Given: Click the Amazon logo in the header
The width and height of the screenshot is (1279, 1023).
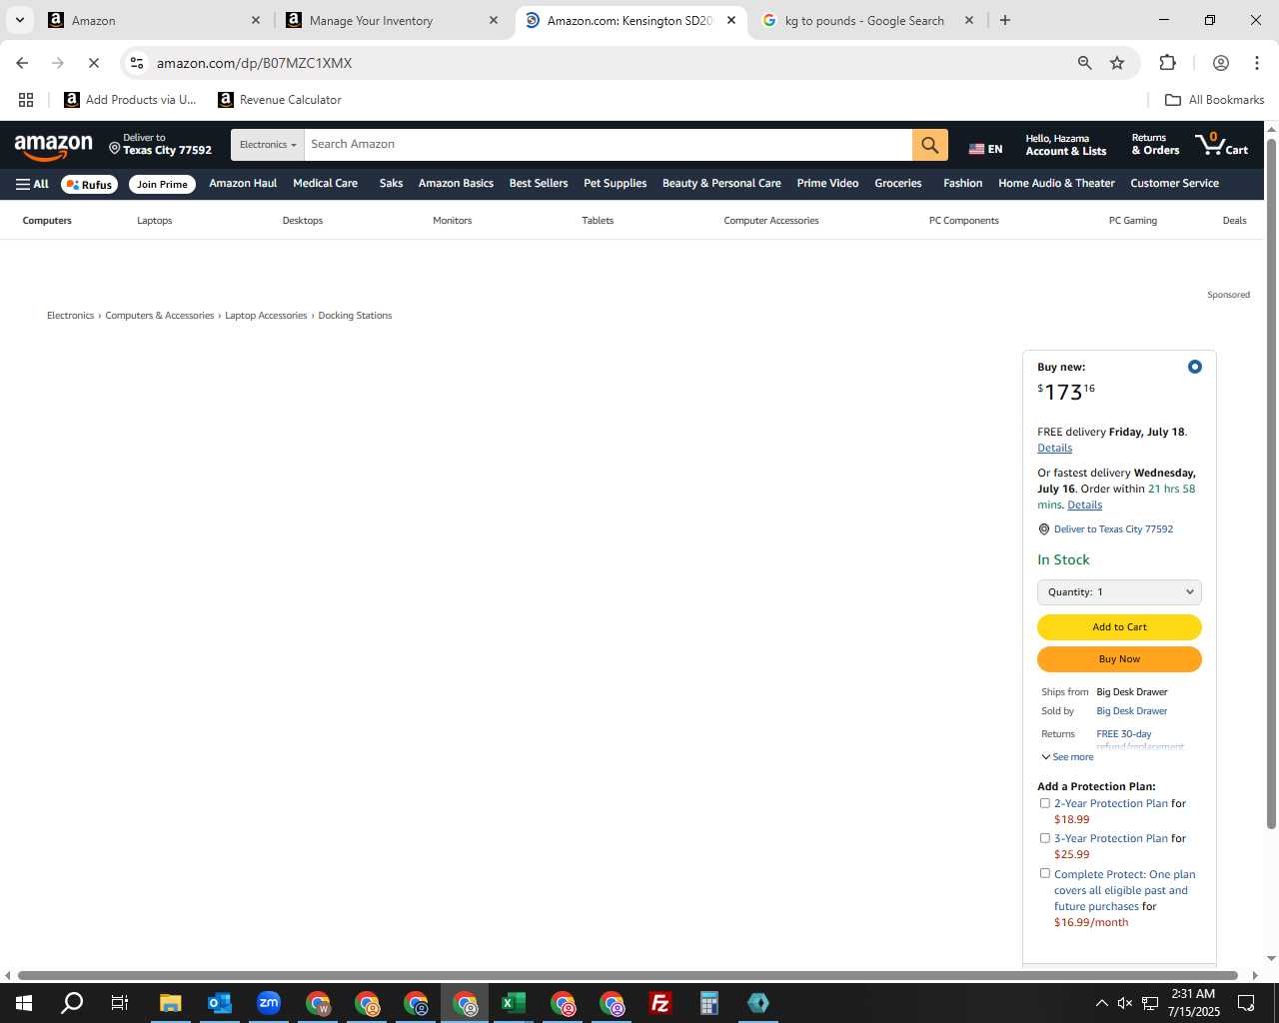Looking at the screenshot, I should (x=54, y=146).
